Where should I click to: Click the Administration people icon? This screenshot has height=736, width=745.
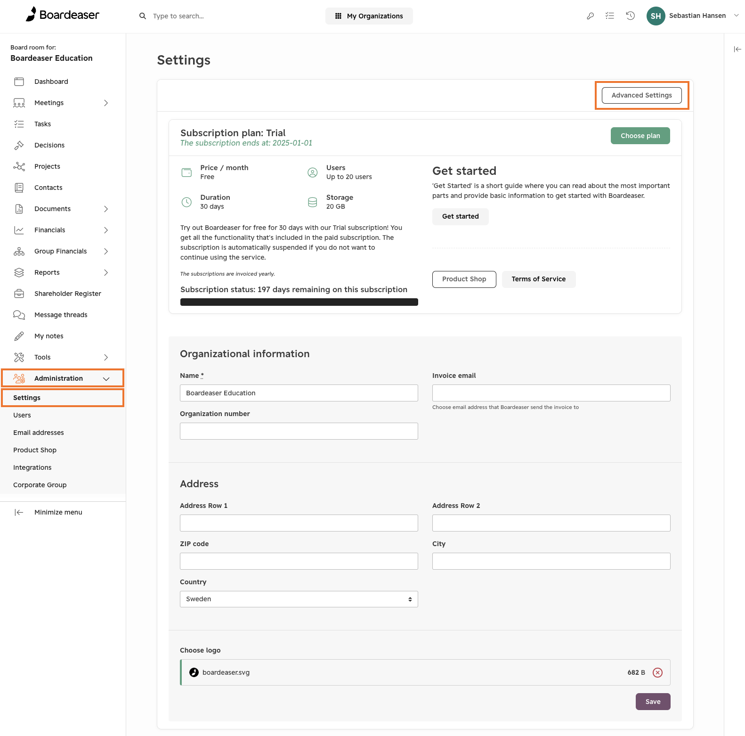pos(19,378)
